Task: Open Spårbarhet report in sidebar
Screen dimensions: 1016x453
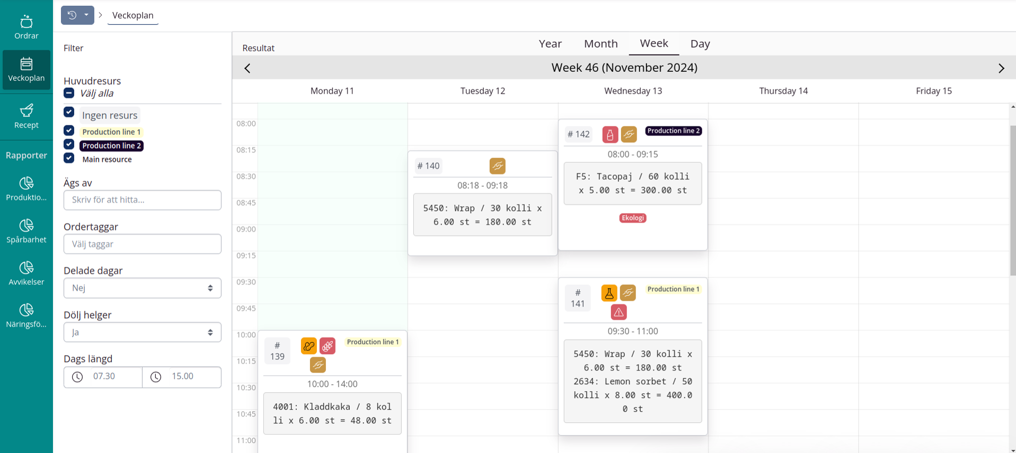Action: [x=26, y=231]
